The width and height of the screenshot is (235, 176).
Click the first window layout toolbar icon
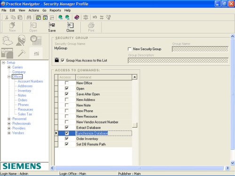[39, 17]
